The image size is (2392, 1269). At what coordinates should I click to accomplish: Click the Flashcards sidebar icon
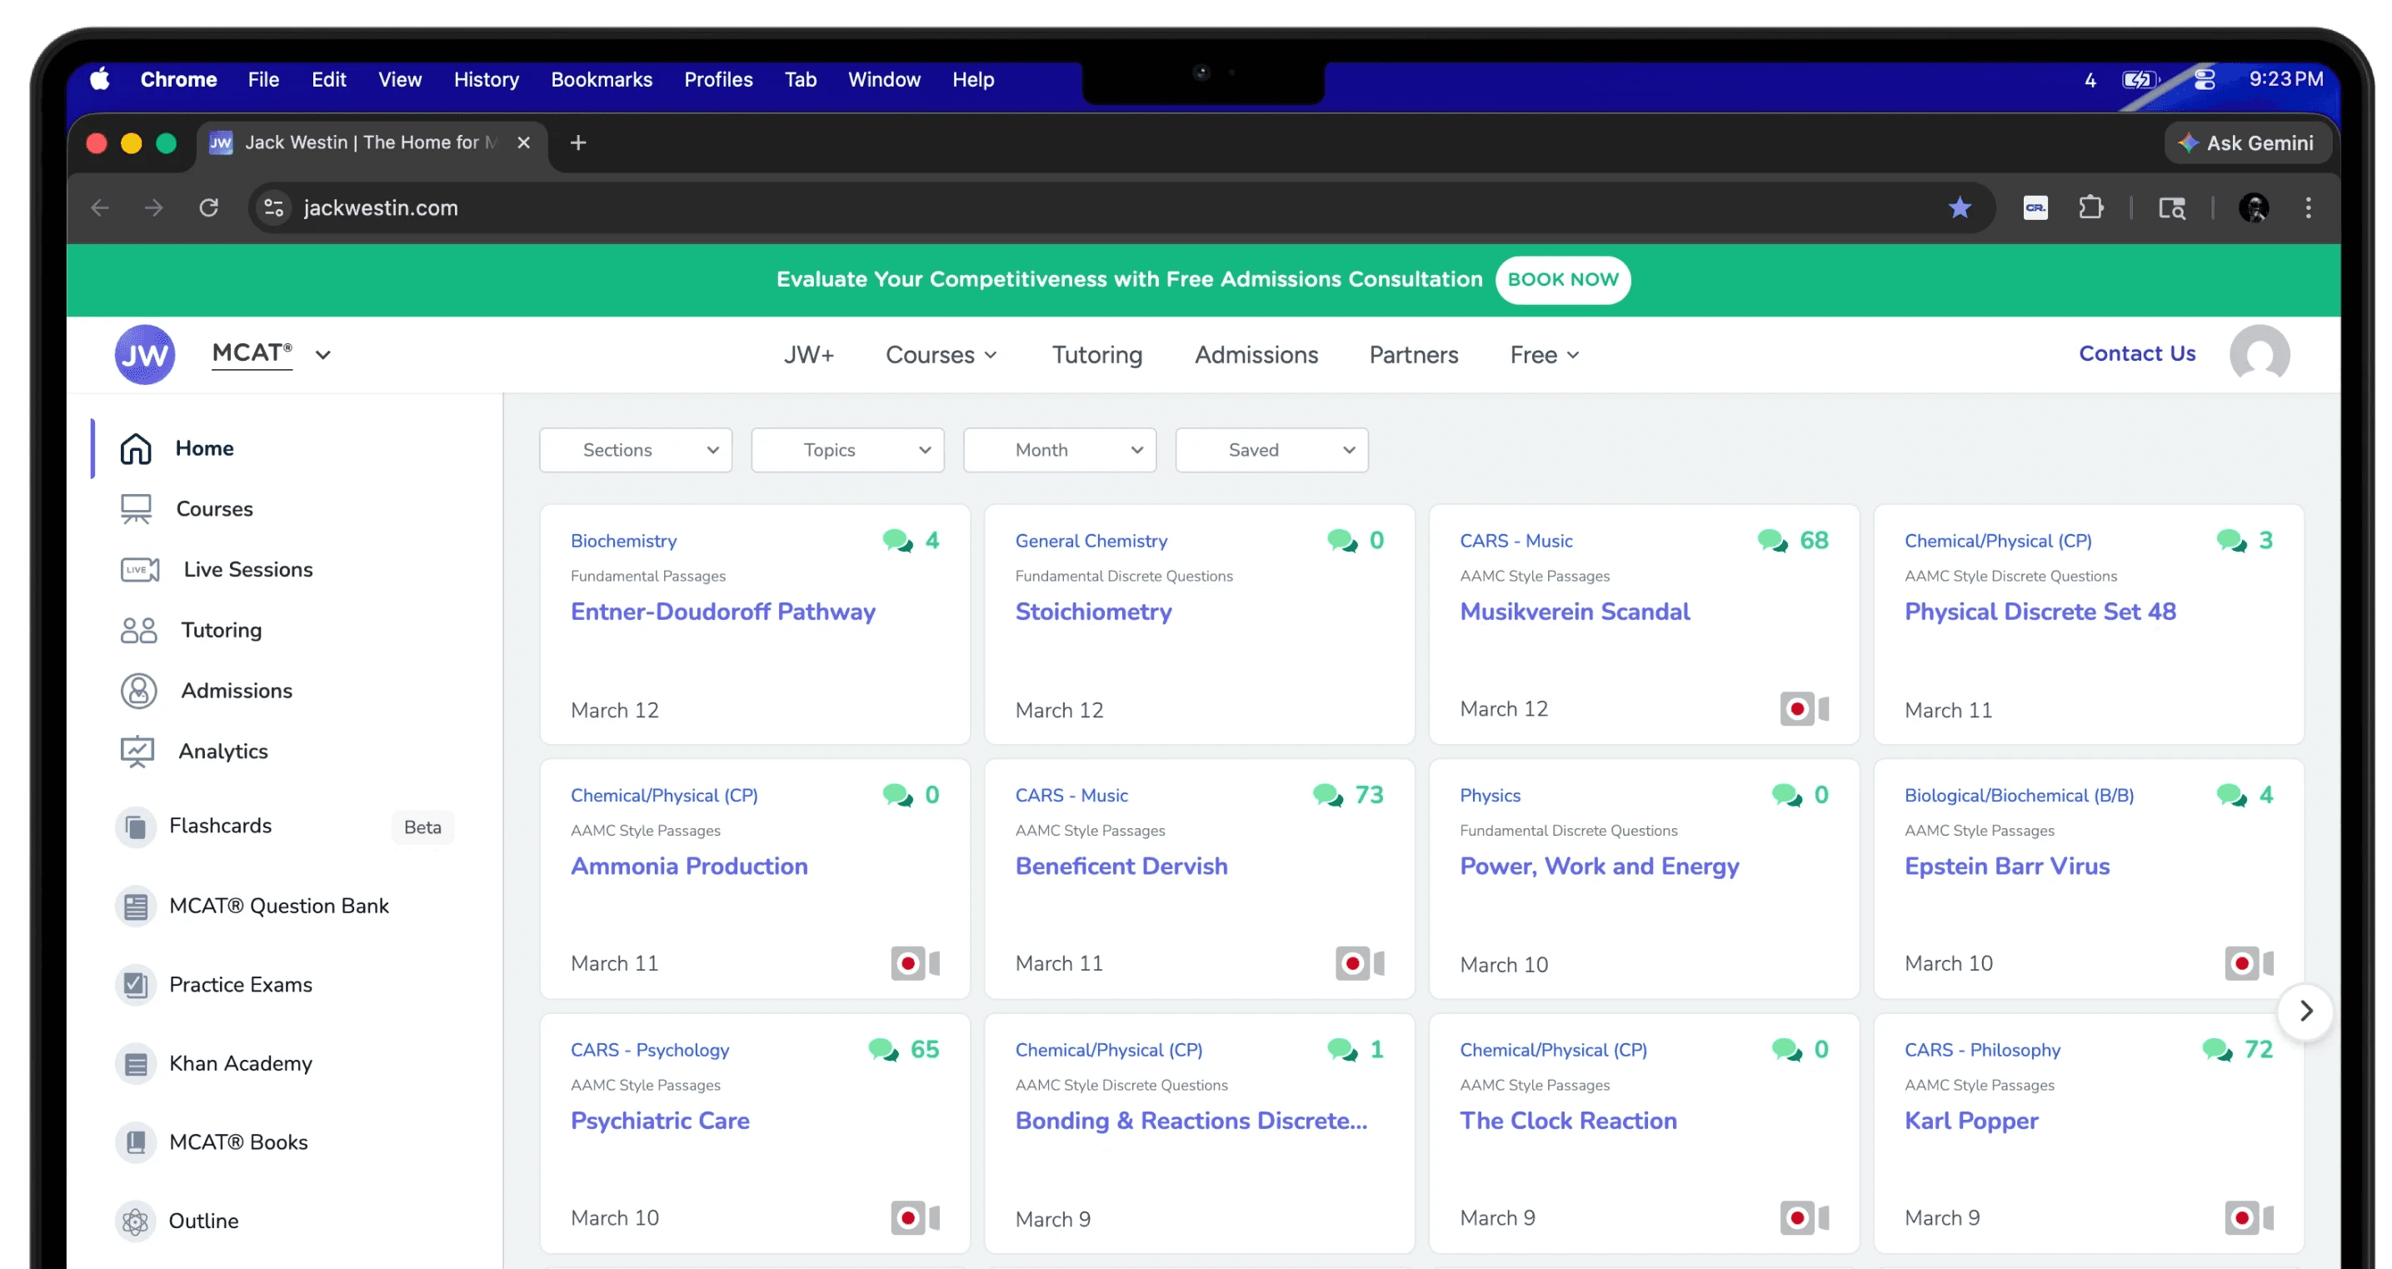click(136, 827)
